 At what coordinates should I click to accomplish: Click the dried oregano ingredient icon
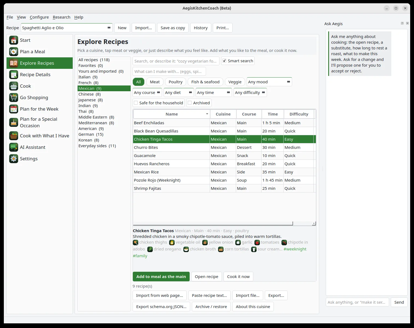(150, 249)
